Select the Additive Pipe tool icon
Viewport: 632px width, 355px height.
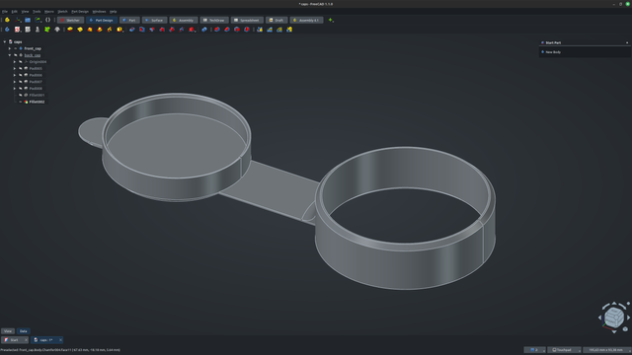[100, 30]
